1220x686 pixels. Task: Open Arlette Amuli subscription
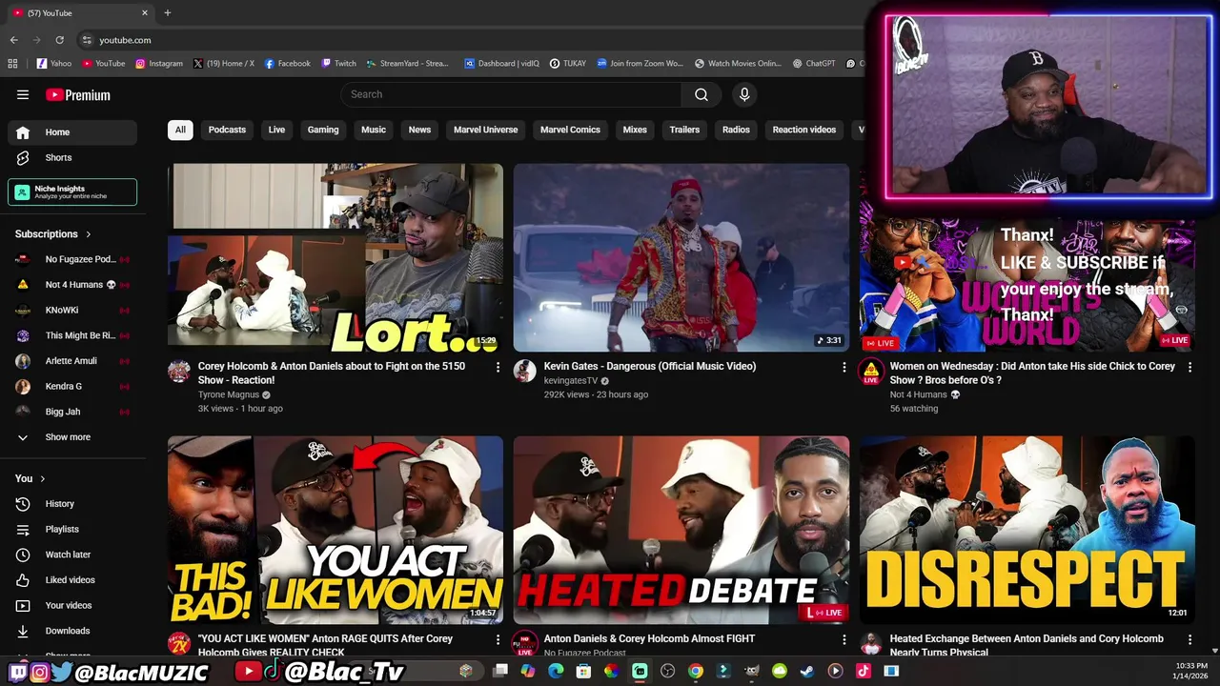coord(72,361)
